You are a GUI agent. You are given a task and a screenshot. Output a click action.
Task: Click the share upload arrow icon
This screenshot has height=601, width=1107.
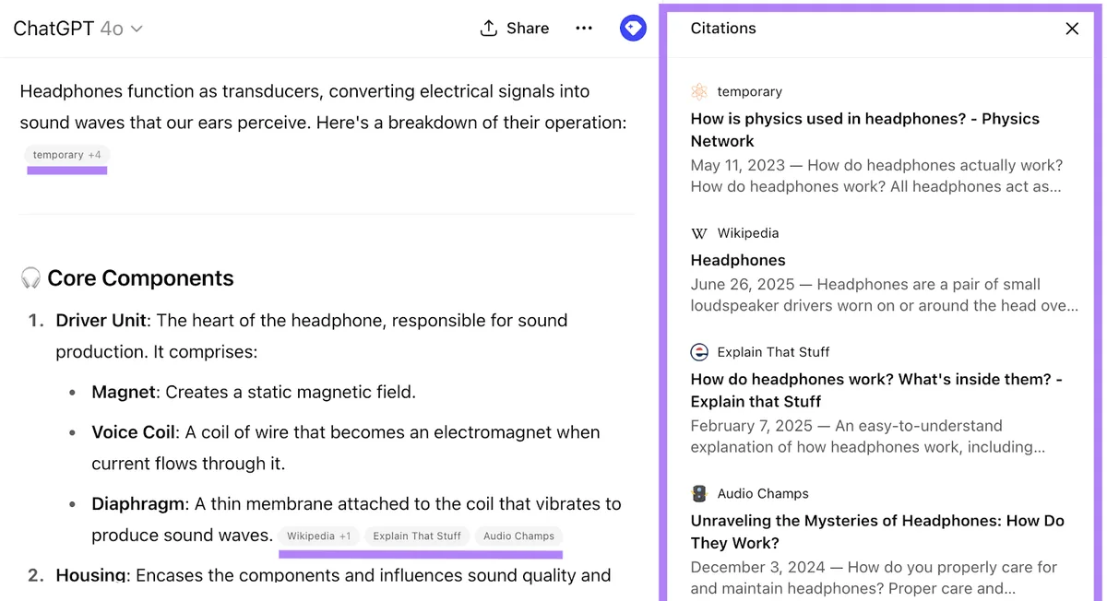489,29
